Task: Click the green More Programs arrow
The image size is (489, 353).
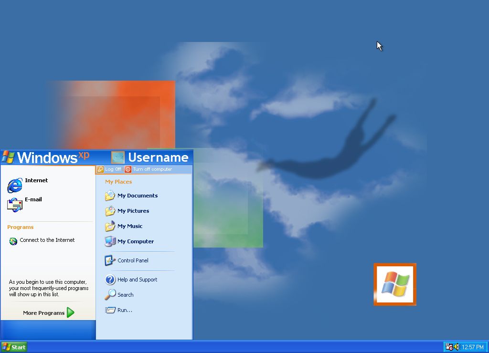Action: coord(71,313)
